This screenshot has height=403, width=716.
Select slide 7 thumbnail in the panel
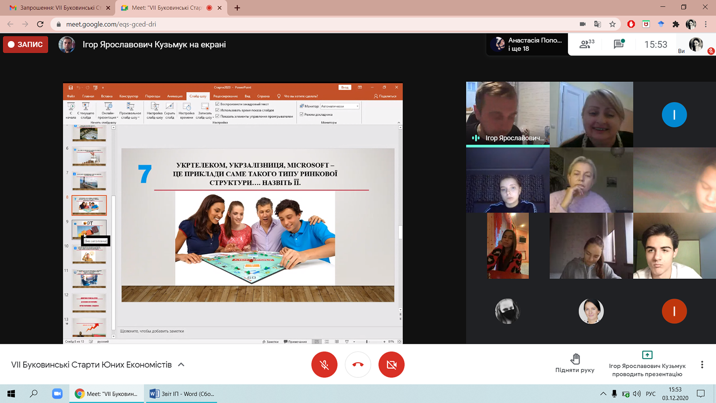click(89, 181)
